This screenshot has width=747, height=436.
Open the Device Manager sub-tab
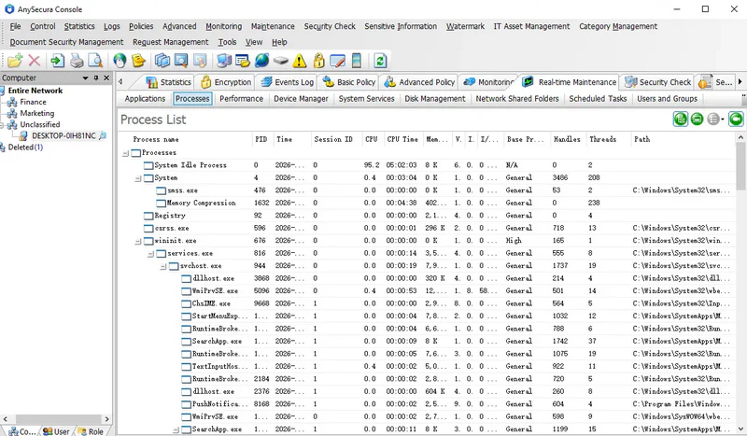(301, 99)
